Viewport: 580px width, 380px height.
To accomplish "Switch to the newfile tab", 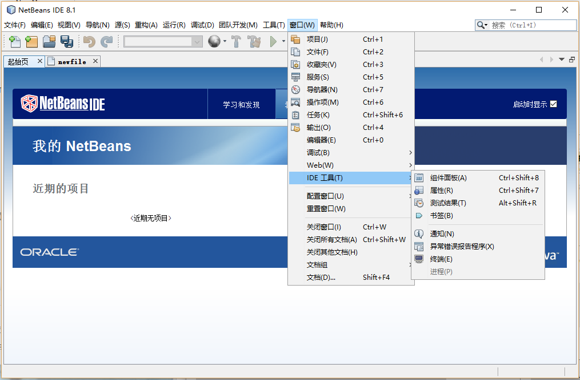I will click(x=72, y=61).
